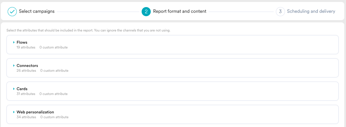Open the Connectors heading

[x=27, y=65]
